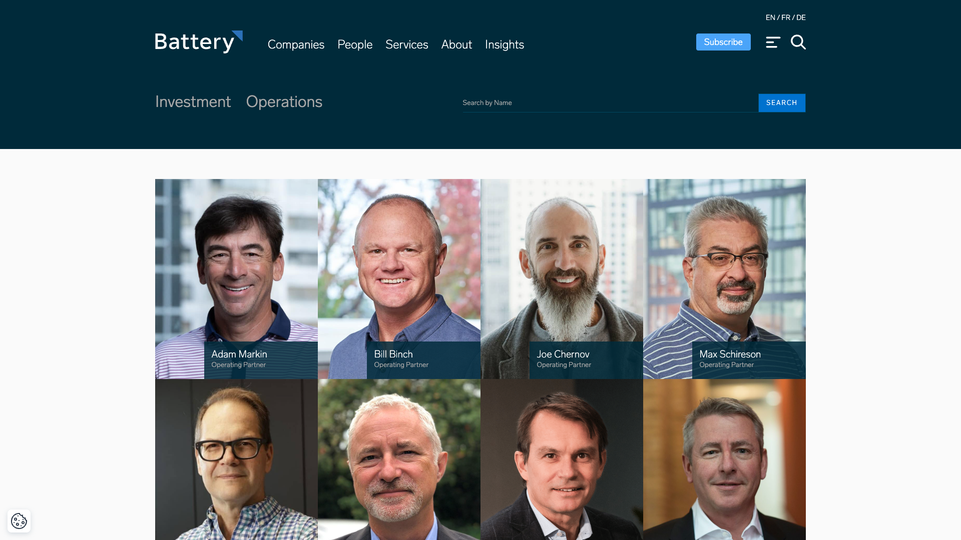The image size is (961, 540).
Task: Switch to the Operations tab
Action: point(284,102)
